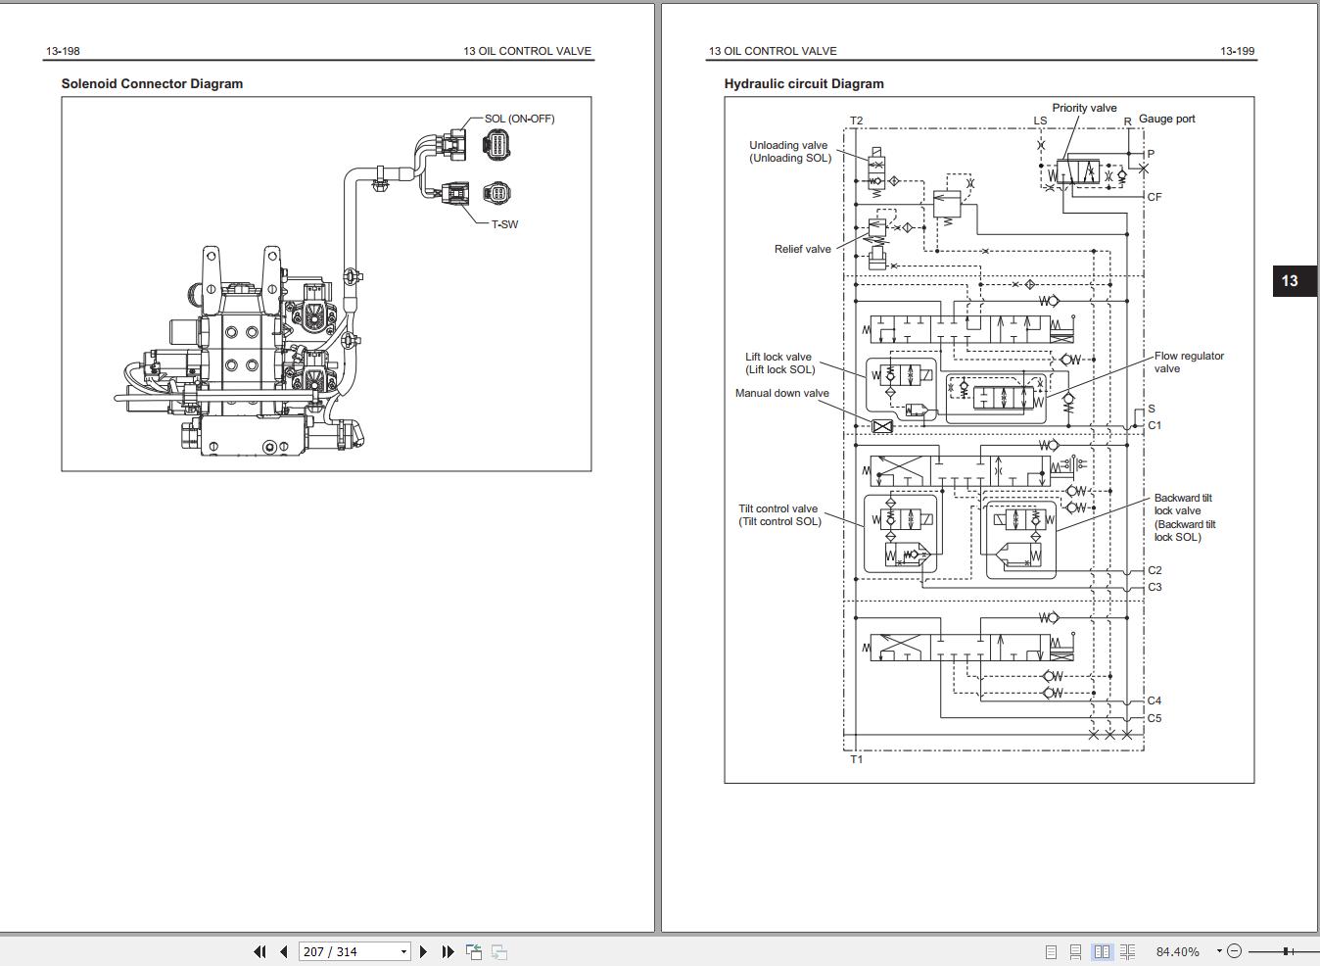Click the zoom out minus button

(x=1234, y=951)
